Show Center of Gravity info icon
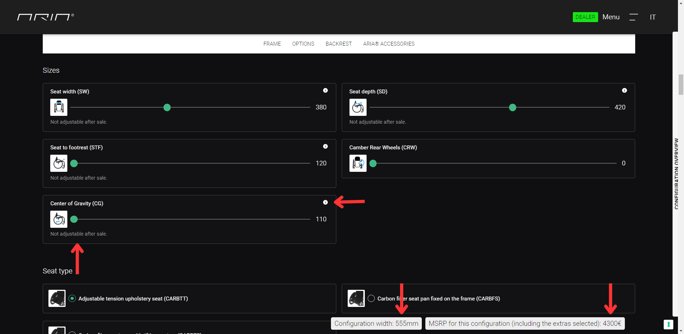This screenshot has height=334, width=684. coord(325,202)
